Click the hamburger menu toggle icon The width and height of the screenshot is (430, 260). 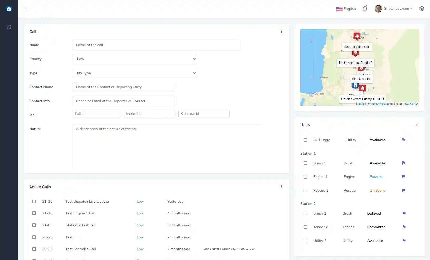[25, 9]
